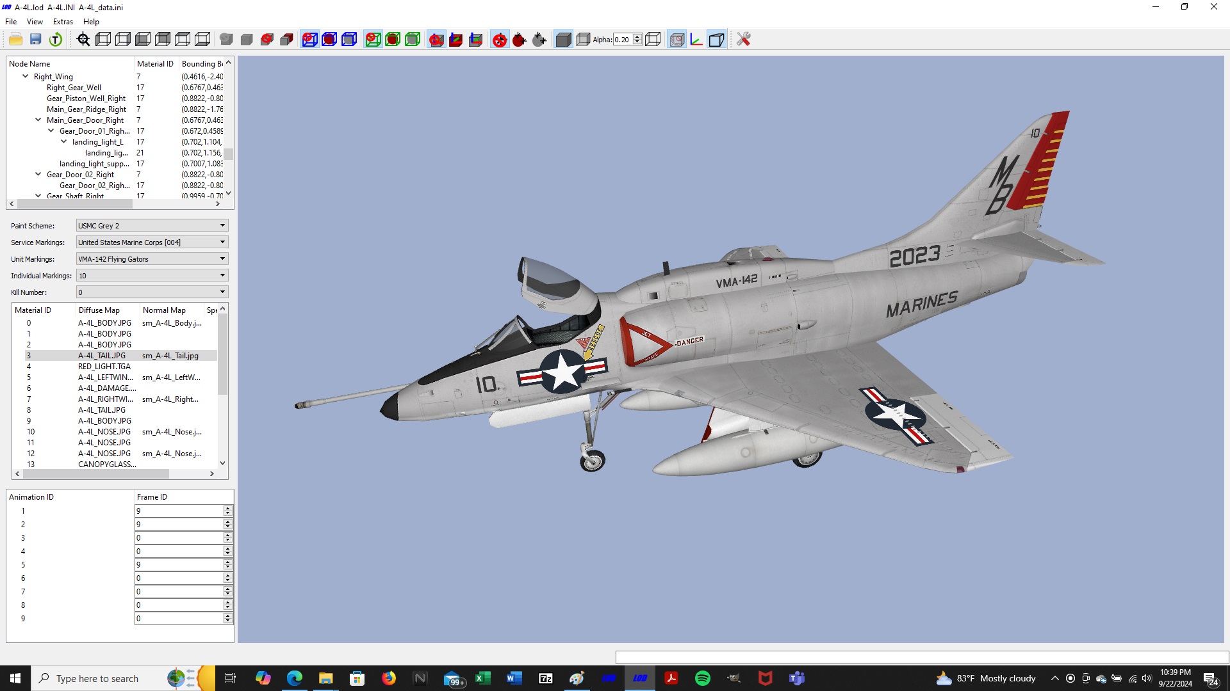The height and width of the screenshot is (691, 1230).
Task: Click the grey cube with red prohibition sign
Action: [x=267, y=40]
